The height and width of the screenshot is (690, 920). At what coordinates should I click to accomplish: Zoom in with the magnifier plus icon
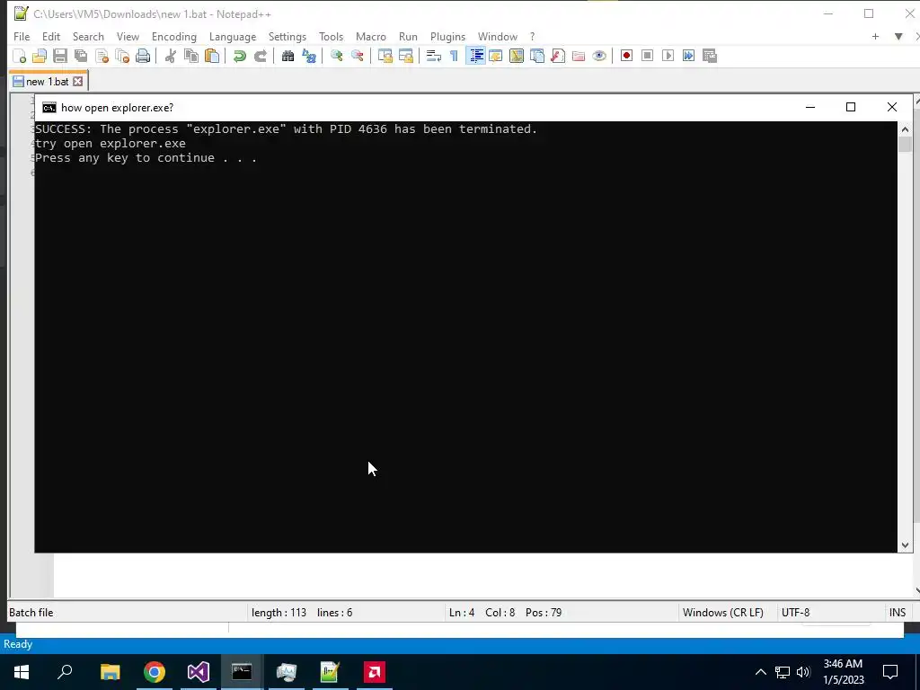pos(336,56)
